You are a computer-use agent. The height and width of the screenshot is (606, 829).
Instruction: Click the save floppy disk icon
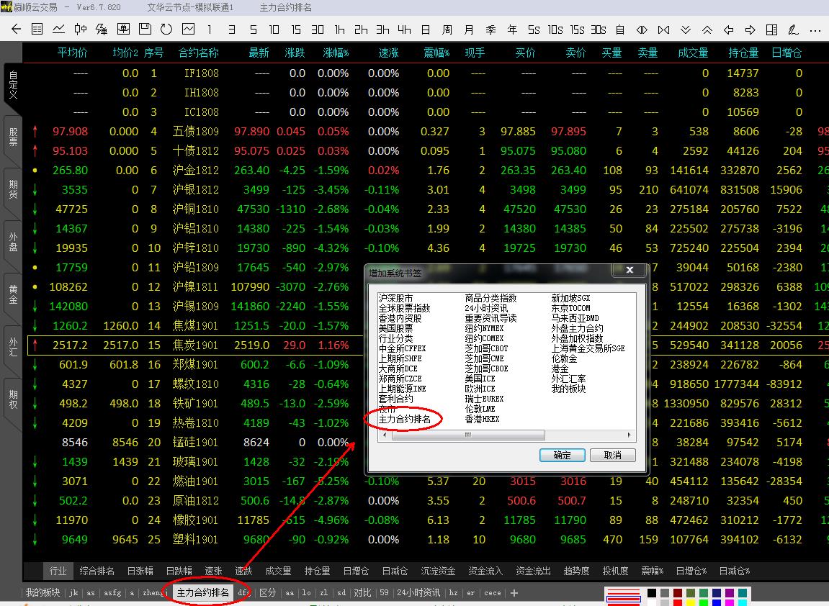(x=145, y=30)
